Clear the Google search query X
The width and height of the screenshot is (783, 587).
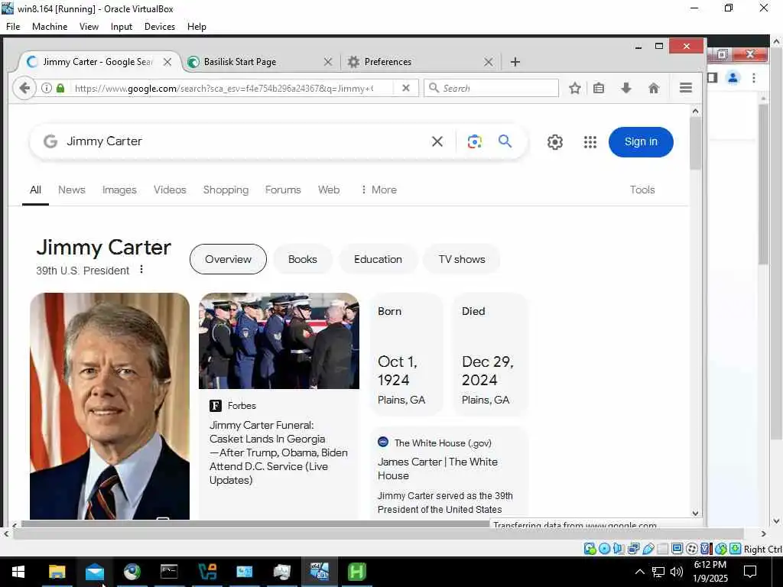pos(437,141)
